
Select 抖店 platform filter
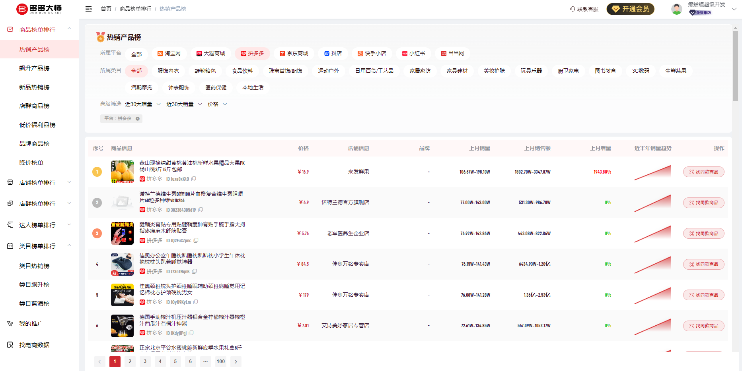pyautogui.click(x=333, y=53)
